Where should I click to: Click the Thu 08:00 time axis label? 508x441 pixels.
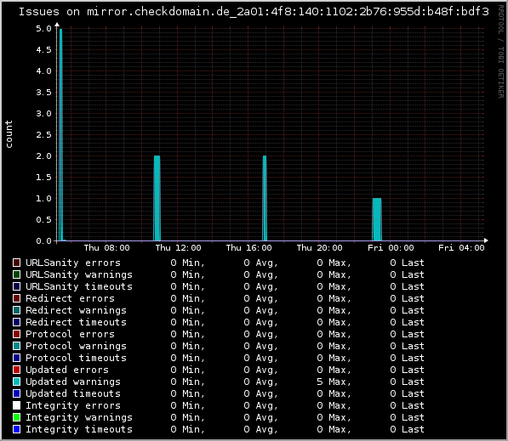[106, 248]
